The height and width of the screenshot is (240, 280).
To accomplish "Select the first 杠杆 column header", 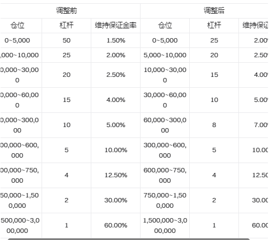I will (66, 26).
